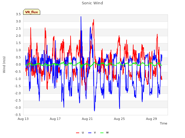Click the 'Sonic Wind' chart title
Viewport: 185px width, 138px height.
(92, 3)
